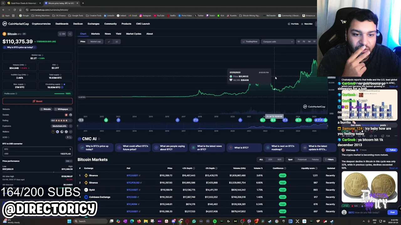Screen dimensions: 401x225
Task: Open the Twitch bookmark
Action: click(x=210, y=16)
